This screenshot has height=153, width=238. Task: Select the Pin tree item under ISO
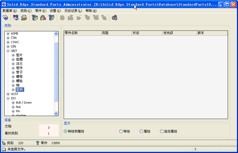pyautogui.click(x=18, y=111)
